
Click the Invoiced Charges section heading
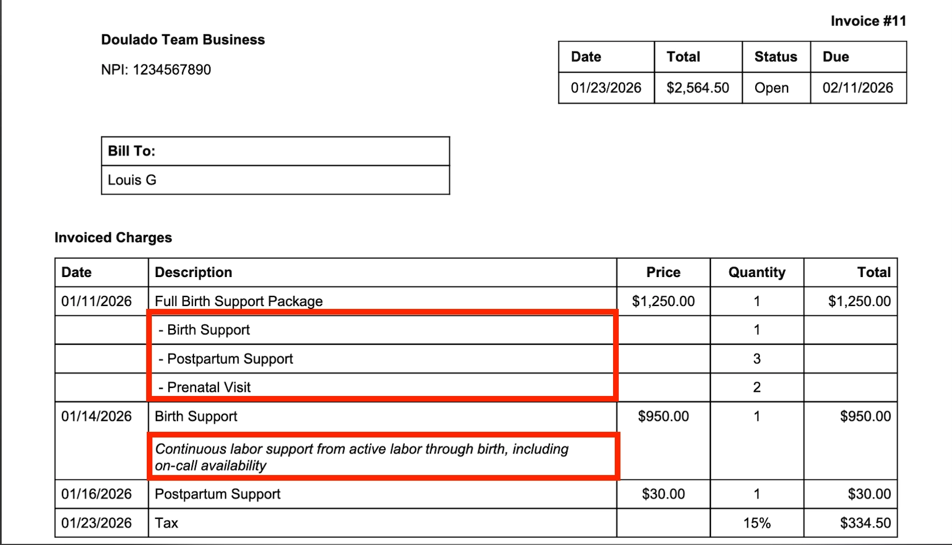click(113, 237)
